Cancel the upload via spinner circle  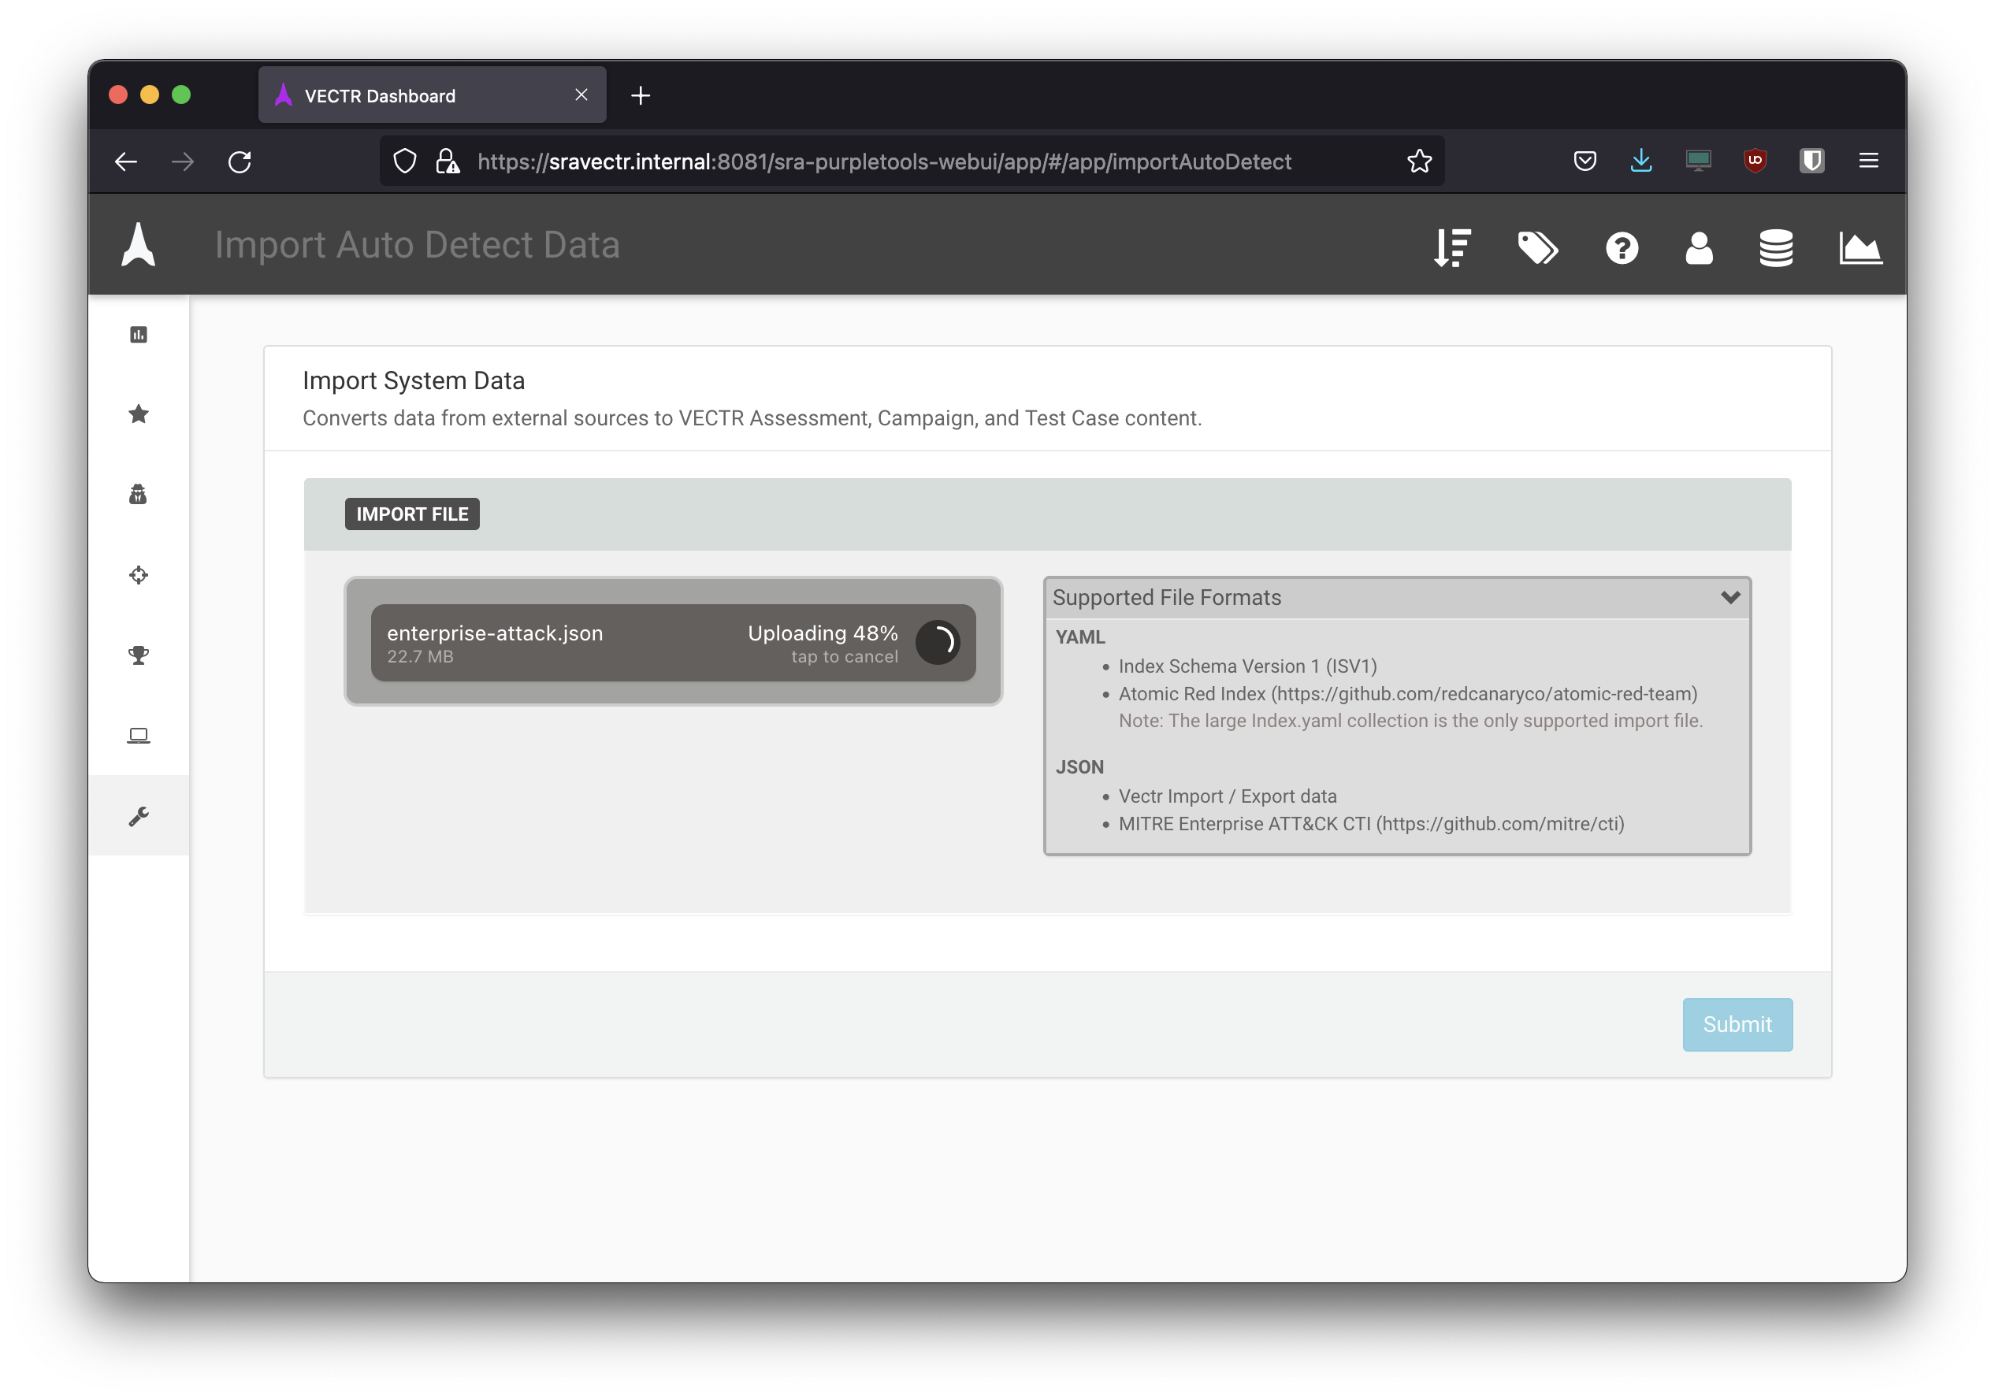[x=938, y=643]
